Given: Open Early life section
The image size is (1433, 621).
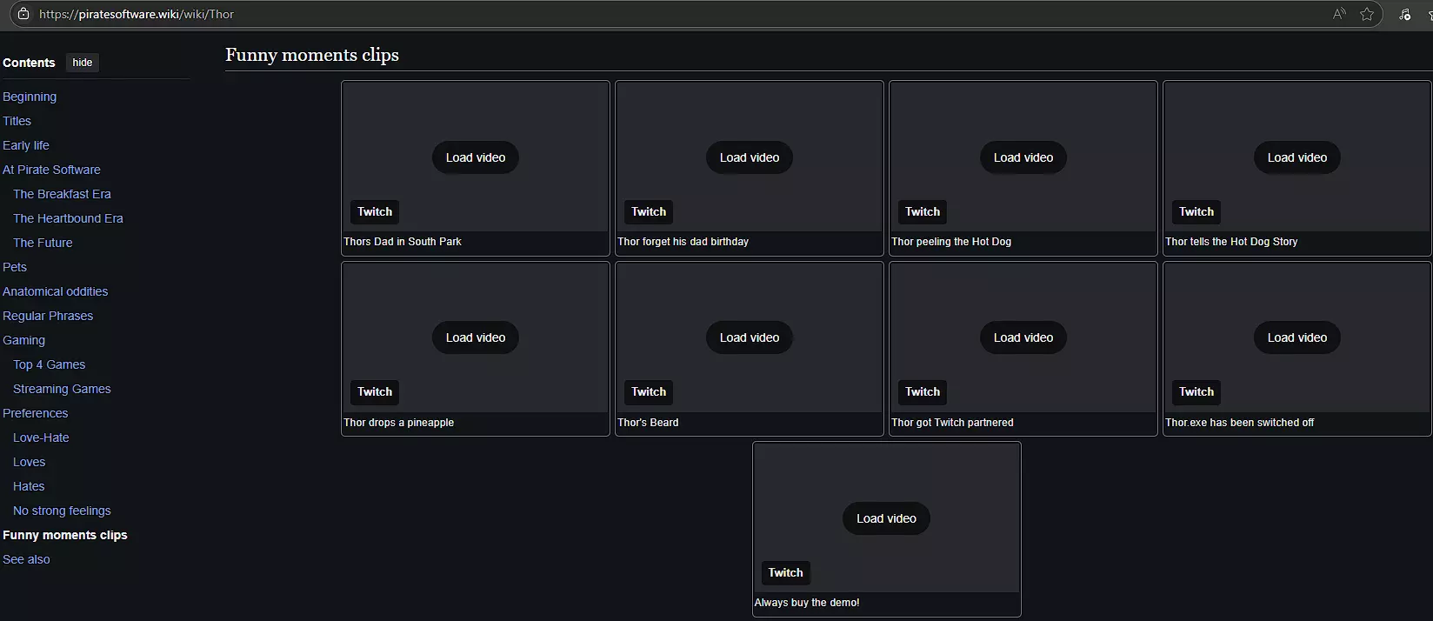Looking at the screenshot, I should (x=26, y=145).
